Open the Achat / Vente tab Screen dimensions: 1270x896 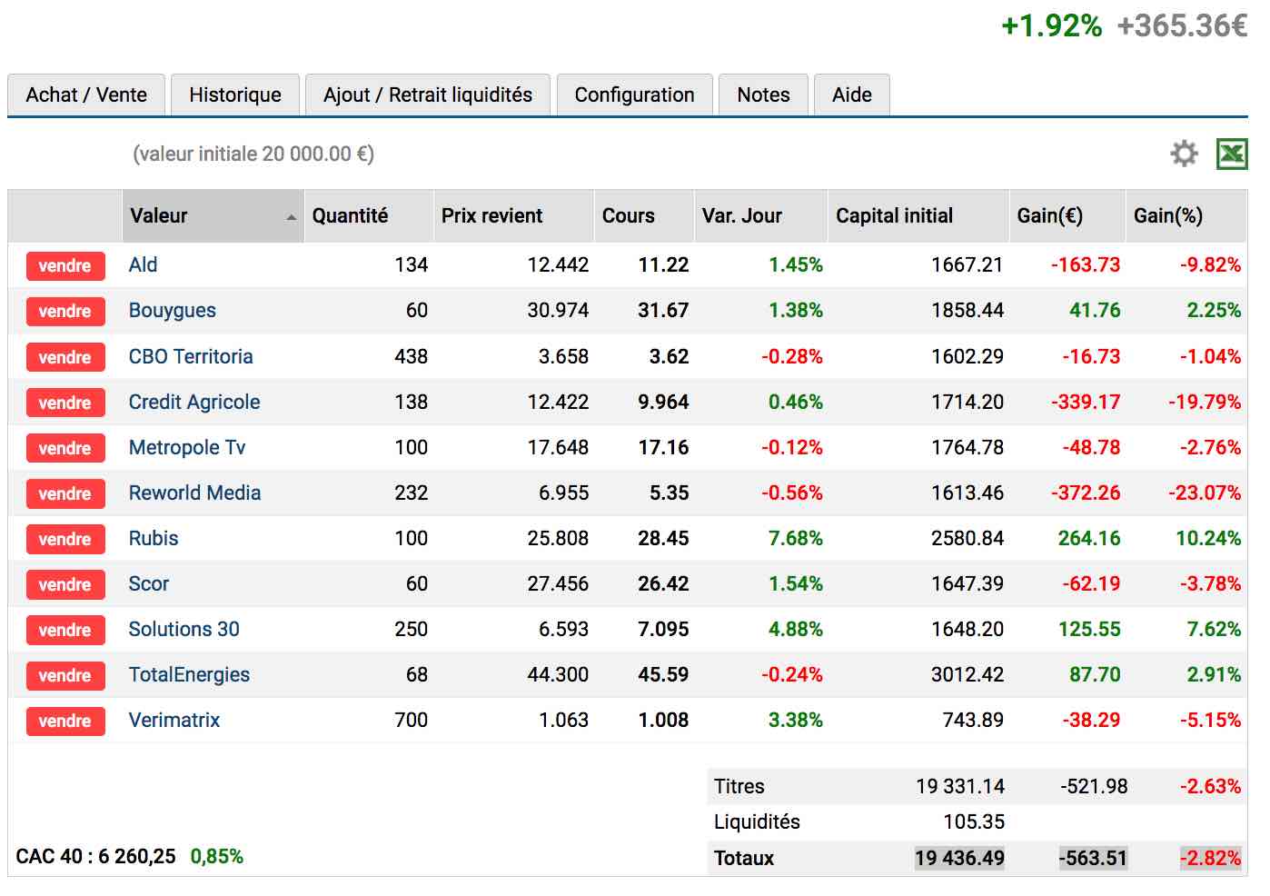point(86,95)
